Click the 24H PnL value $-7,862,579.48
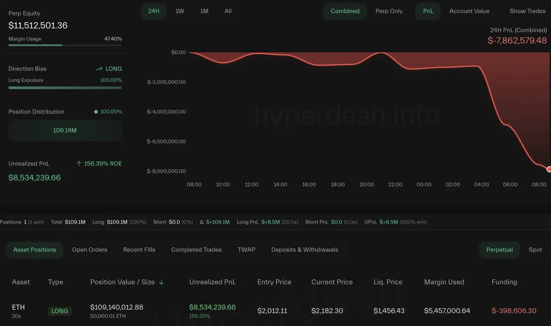The height and width of the screenshot is (326, 551). (x=517, y=40)
